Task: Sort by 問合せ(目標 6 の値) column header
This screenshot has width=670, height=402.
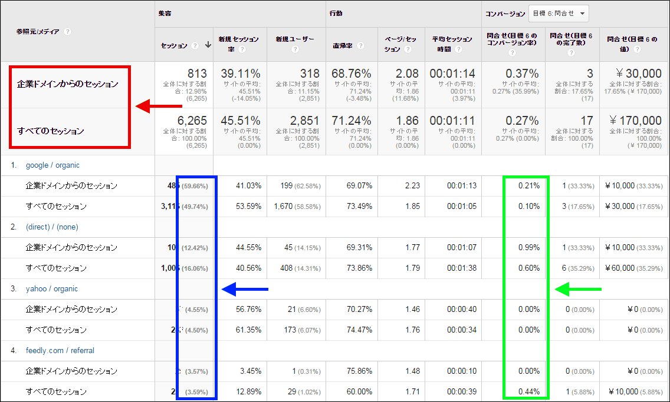Action: point(632,39)
